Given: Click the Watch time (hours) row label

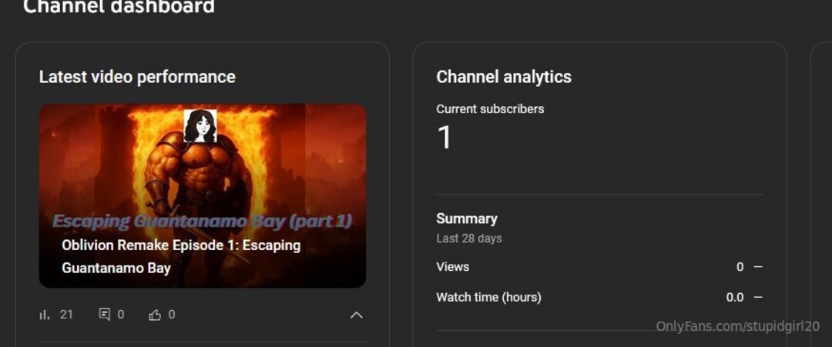Looking at the screenshot, I should pos(488,297).
